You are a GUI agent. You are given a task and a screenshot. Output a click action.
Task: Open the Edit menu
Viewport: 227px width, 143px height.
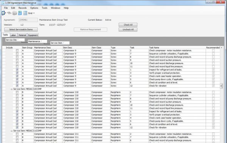13,8
